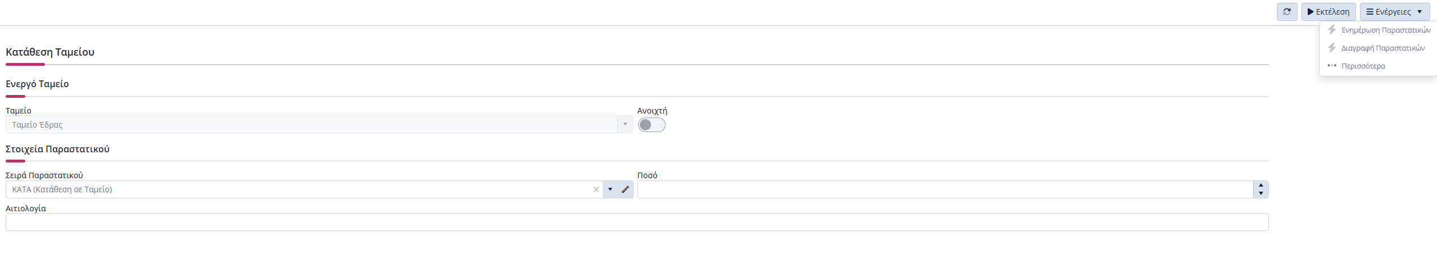Run the form with Εκτέλεση button
This screenshot has height=258, width=1437.
point(1328,12)
